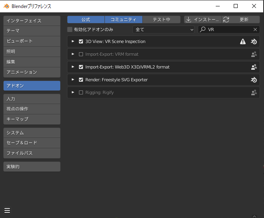Screen dimensions: 264x218
Task: Click Blender logo icon on Freestyle SVG Exporter row
Action: tap(254, 80)
